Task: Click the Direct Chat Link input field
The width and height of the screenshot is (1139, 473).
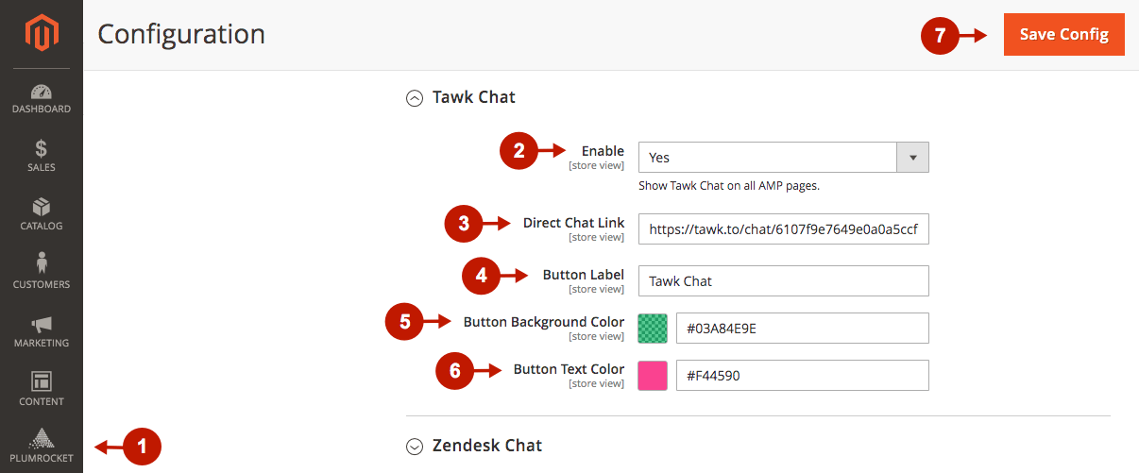Action: (x=783, y=228)
